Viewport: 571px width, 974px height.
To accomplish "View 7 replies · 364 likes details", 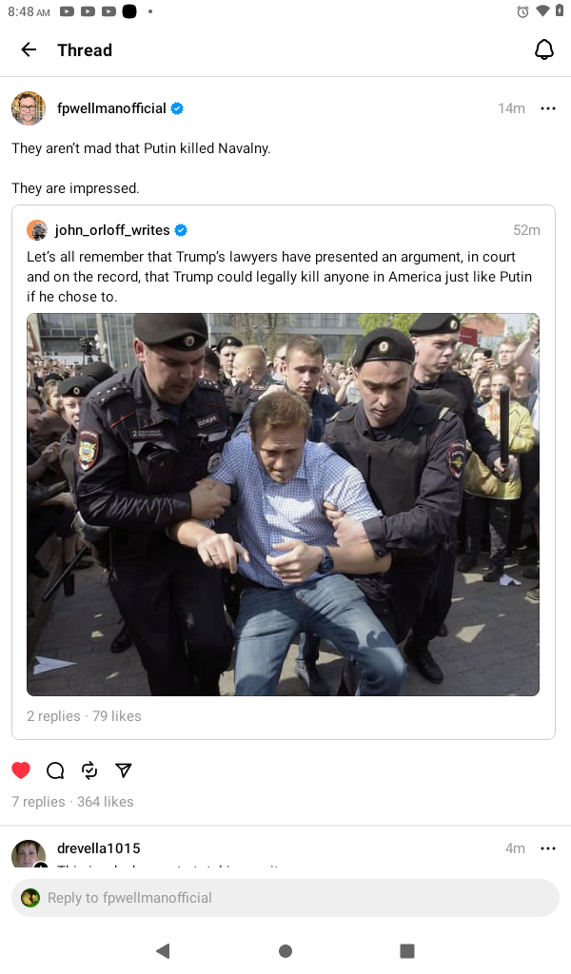I will pos(72,801).
